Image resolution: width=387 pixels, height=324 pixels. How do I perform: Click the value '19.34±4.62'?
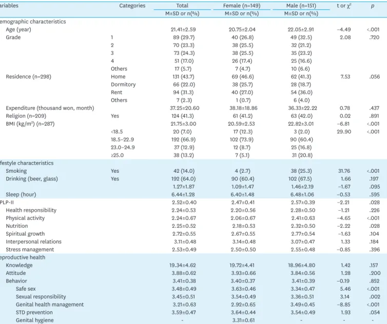(183, 266)
